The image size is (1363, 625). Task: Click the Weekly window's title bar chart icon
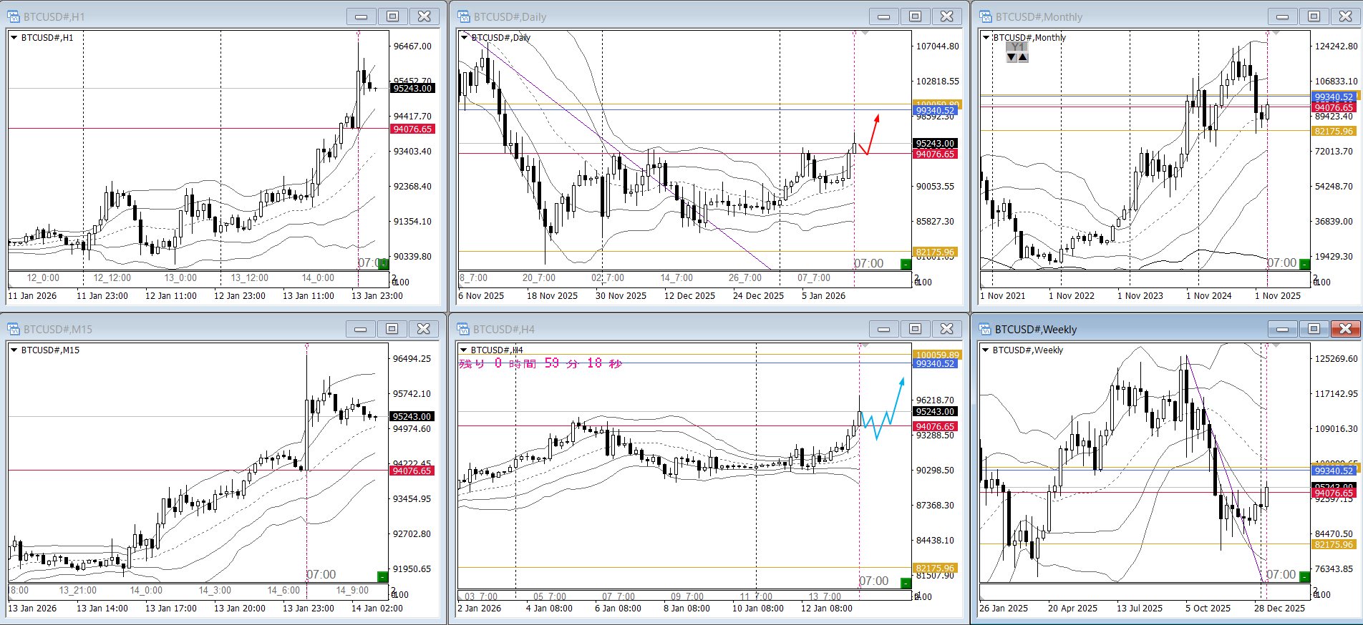click(986, 329)
